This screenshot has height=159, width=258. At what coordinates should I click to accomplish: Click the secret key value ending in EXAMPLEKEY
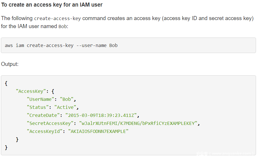[139, 123]
